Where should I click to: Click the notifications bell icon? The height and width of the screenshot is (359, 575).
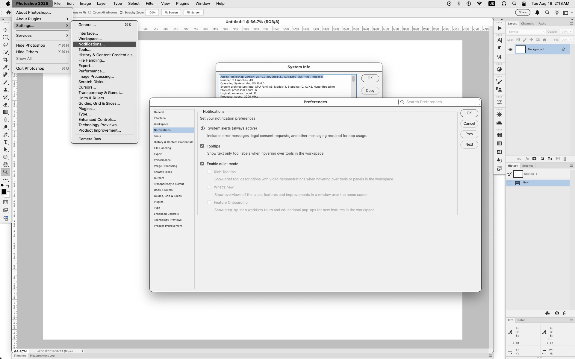(x=537, y=13)
